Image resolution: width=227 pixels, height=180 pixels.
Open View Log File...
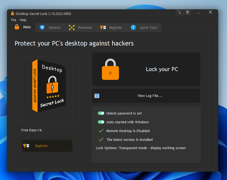(x=146, y=96)
